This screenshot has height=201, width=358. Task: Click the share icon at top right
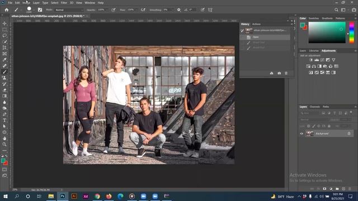[x=354, y=10]
